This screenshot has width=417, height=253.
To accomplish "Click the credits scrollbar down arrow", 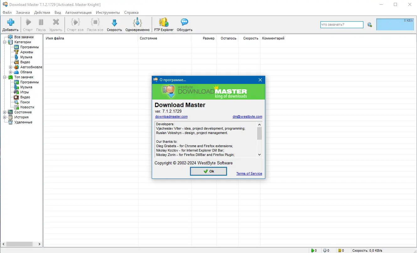I will click(259, 154).
